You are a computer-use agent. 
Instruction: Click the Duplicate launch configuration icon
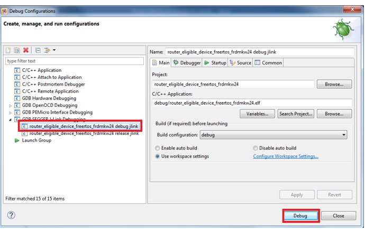[x=17, y=50]
